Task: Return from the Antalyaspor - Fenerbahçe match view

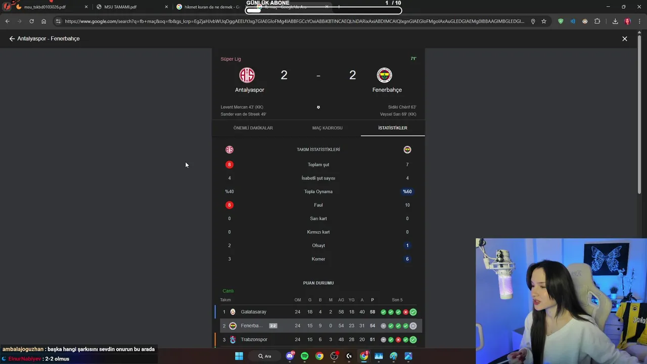Action: tap(12, 38)
